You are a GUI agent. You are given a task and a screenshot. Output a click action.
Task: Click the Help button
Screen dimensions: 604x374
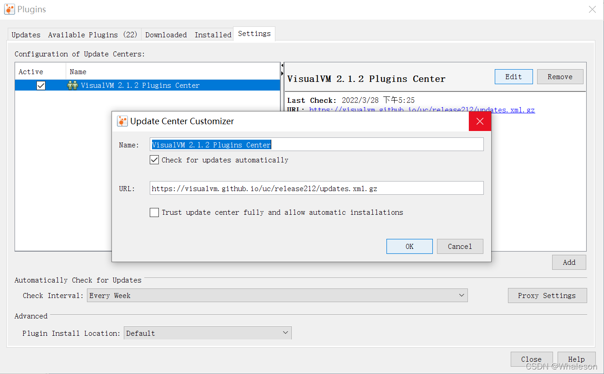coord(577,359)
